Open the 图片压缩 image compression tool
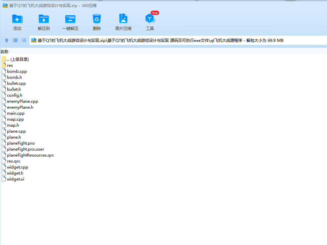 coord(123,18)
